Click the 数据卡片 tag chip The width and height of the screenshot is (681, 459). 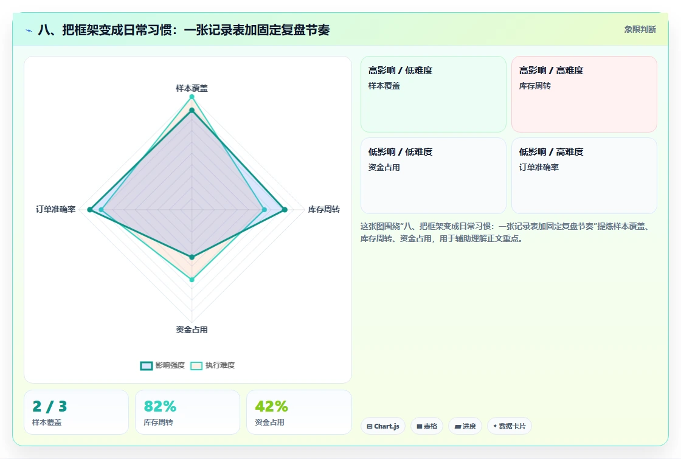510,426
